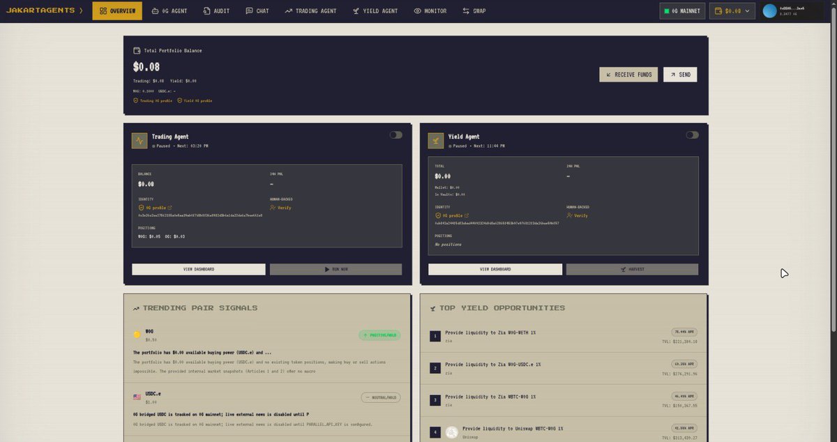The image size is (837, 442).
Task: Click the green 0G Mainnet status indicator
Action: (667, 11)
